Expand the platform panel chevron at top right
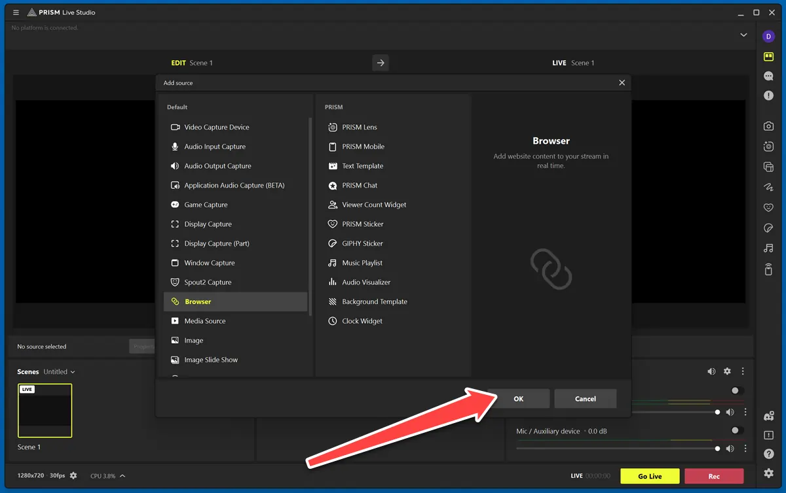The height and width of the screenshot is (493, 786). coord(743,35)
